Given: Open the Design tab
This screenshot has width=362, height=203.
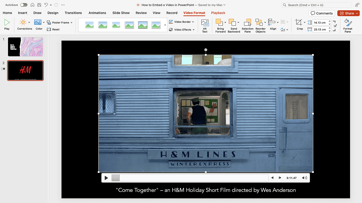Looking at the screenshot, I should 53,13.
